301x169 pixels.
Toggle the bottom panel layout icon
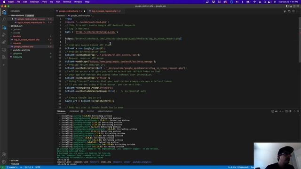click(291, 6)
